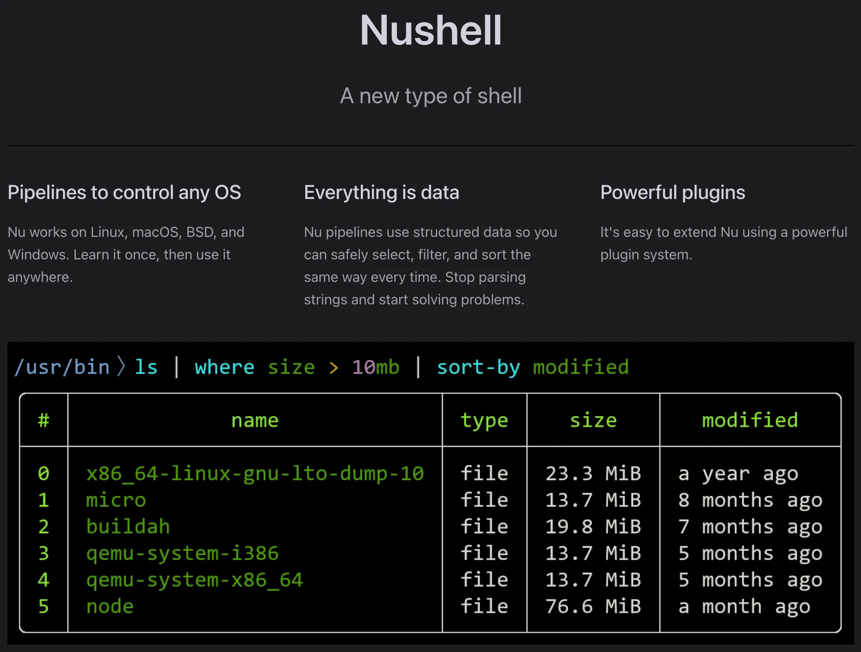This screenshot has width=861, height=652.
Task: Click the 'file' type of node row
Action: pos(484,606)
